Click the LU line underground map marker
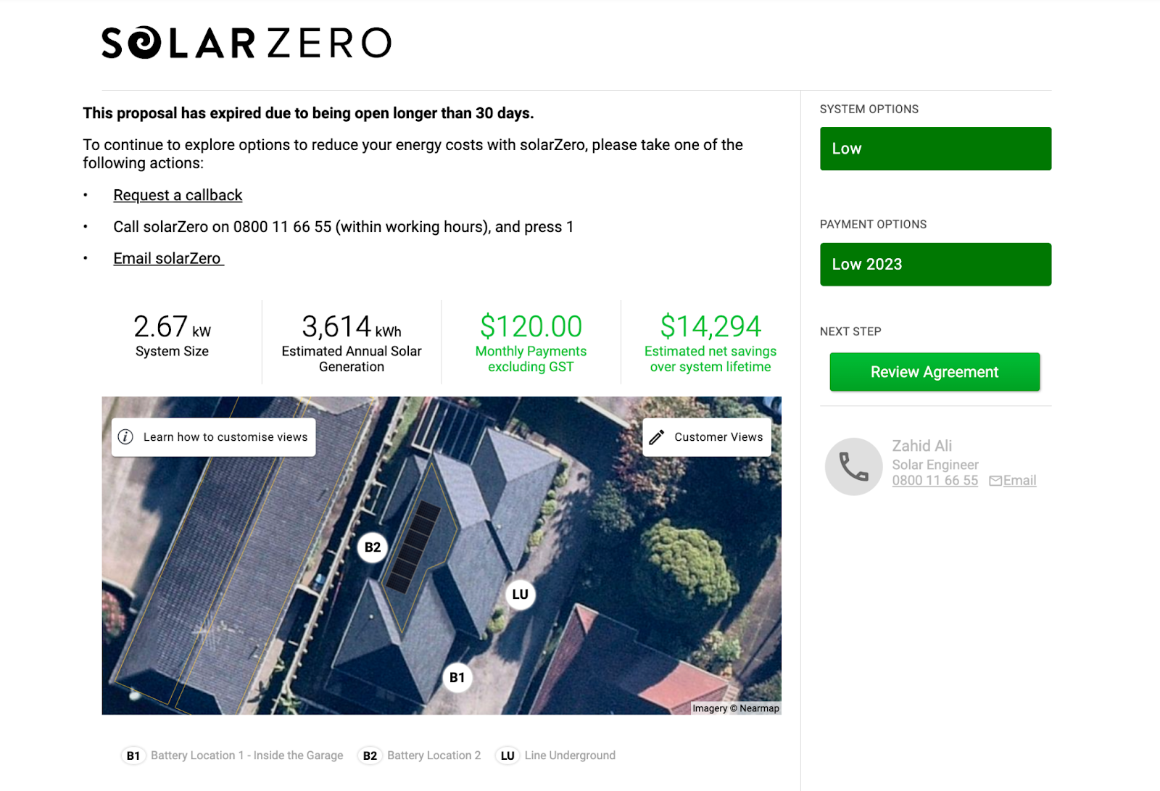This screenshot has height=791, width=1160. coord(520,595)
